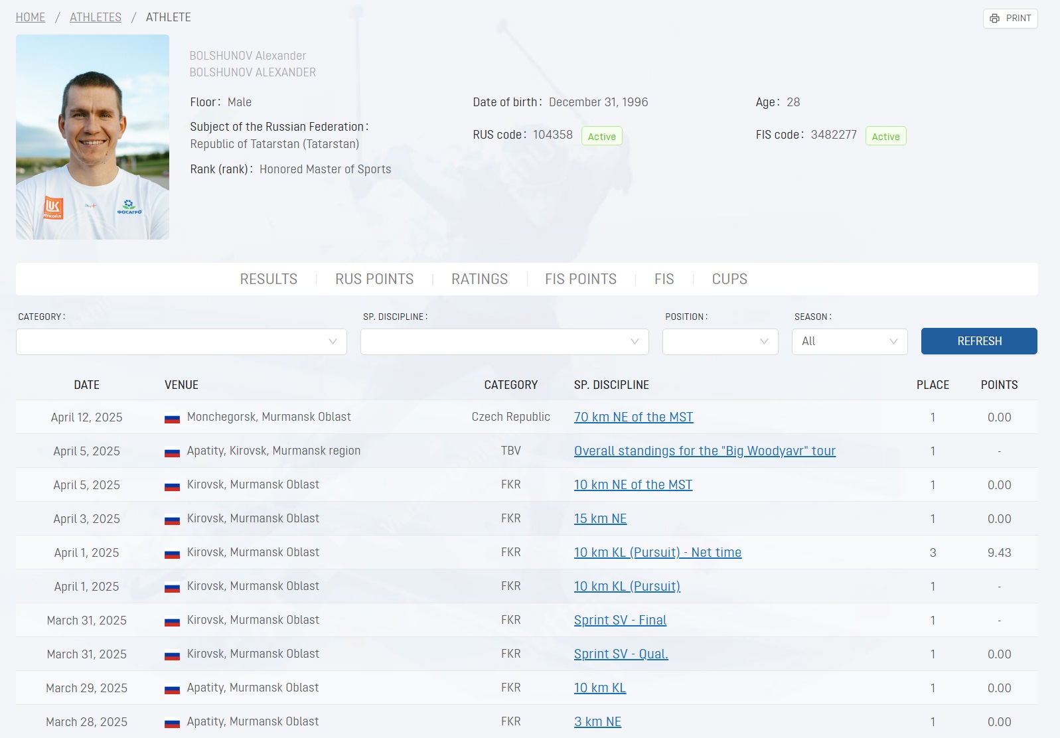Open the 15 km NE result link
The width and height of the screenshot is (1060, 738).
point(601,519)
